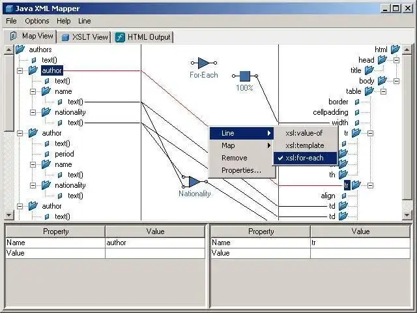
Task: Click the text() icon directly under authors
Action: pyautogui.click(x=34, y=60)
